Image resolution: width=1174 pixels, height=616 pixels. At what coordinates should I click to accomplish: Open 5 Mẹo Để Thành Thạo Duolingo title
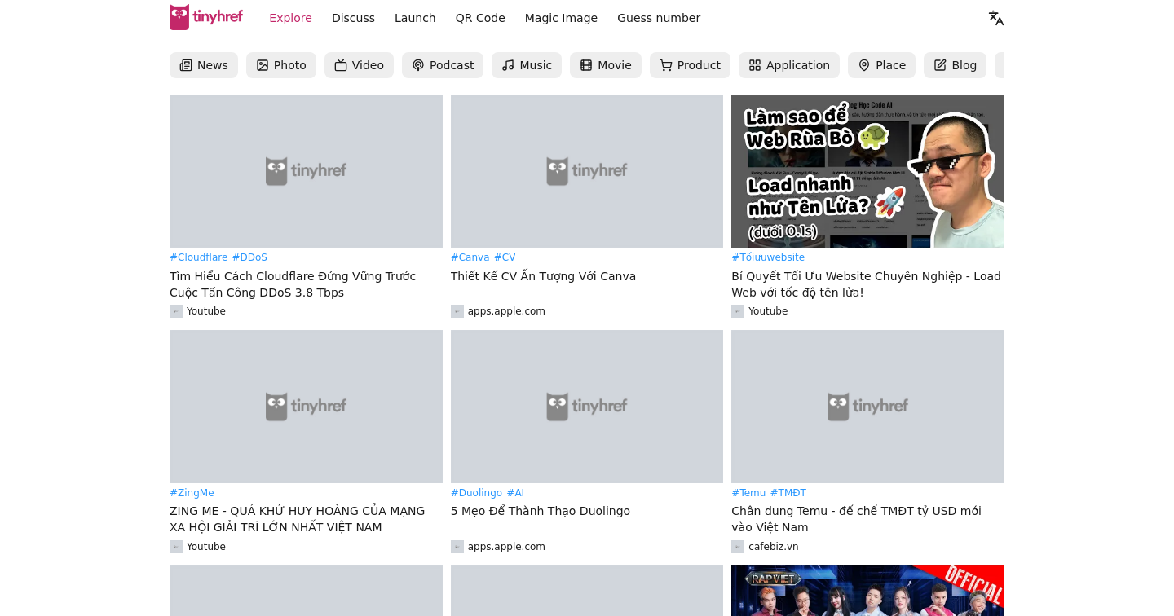pos(541,511)
